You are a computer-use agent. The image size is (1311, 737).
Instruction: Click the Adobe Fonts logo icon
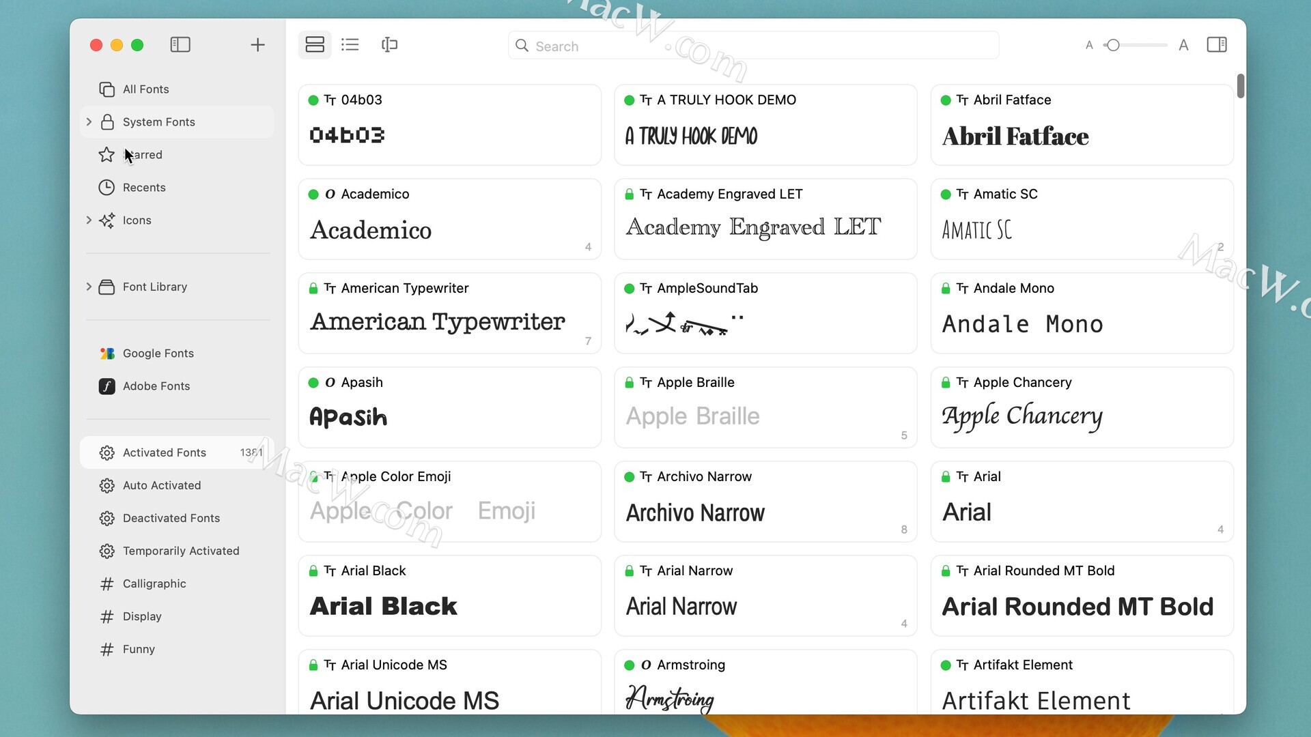click(107, 386)
